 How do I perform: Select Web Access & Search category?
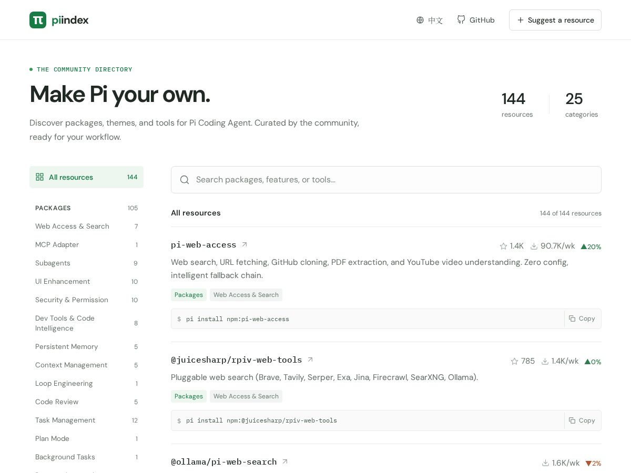point(86,227)
